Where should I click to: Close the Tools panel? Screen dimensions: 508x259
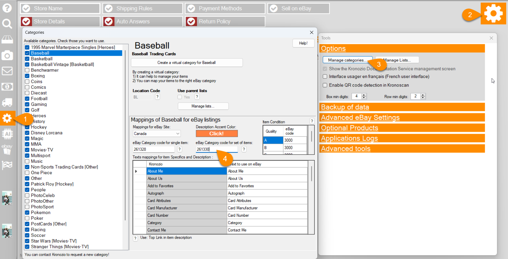coord(491,38)
